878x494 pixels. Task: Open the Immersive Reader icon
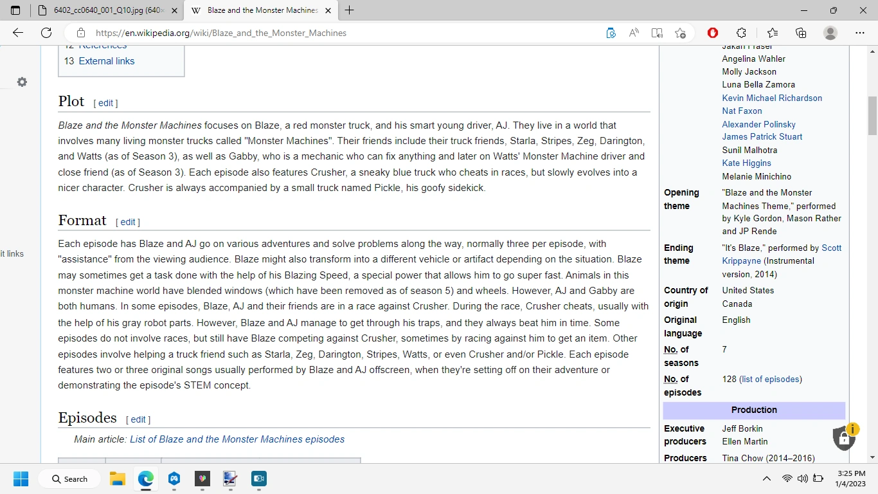(x=657, y=32)
